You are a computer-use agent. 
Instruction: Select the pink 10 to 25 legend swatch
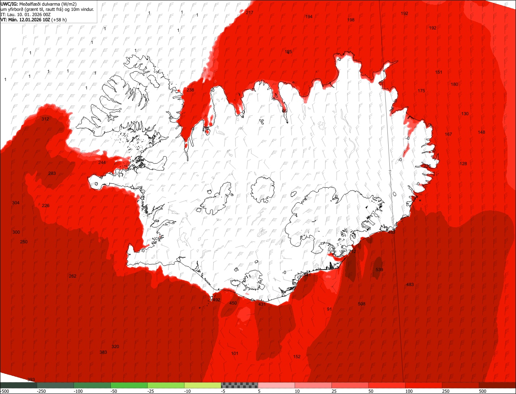pos(313,385)
